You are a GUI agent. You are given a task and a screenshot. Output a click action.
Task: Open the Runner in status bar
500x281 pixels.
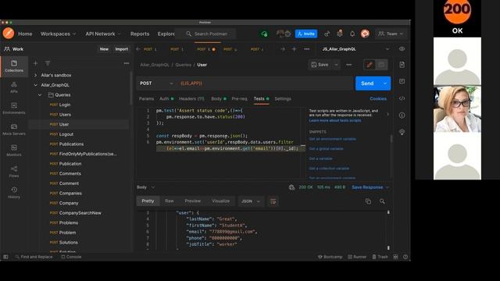357,257
